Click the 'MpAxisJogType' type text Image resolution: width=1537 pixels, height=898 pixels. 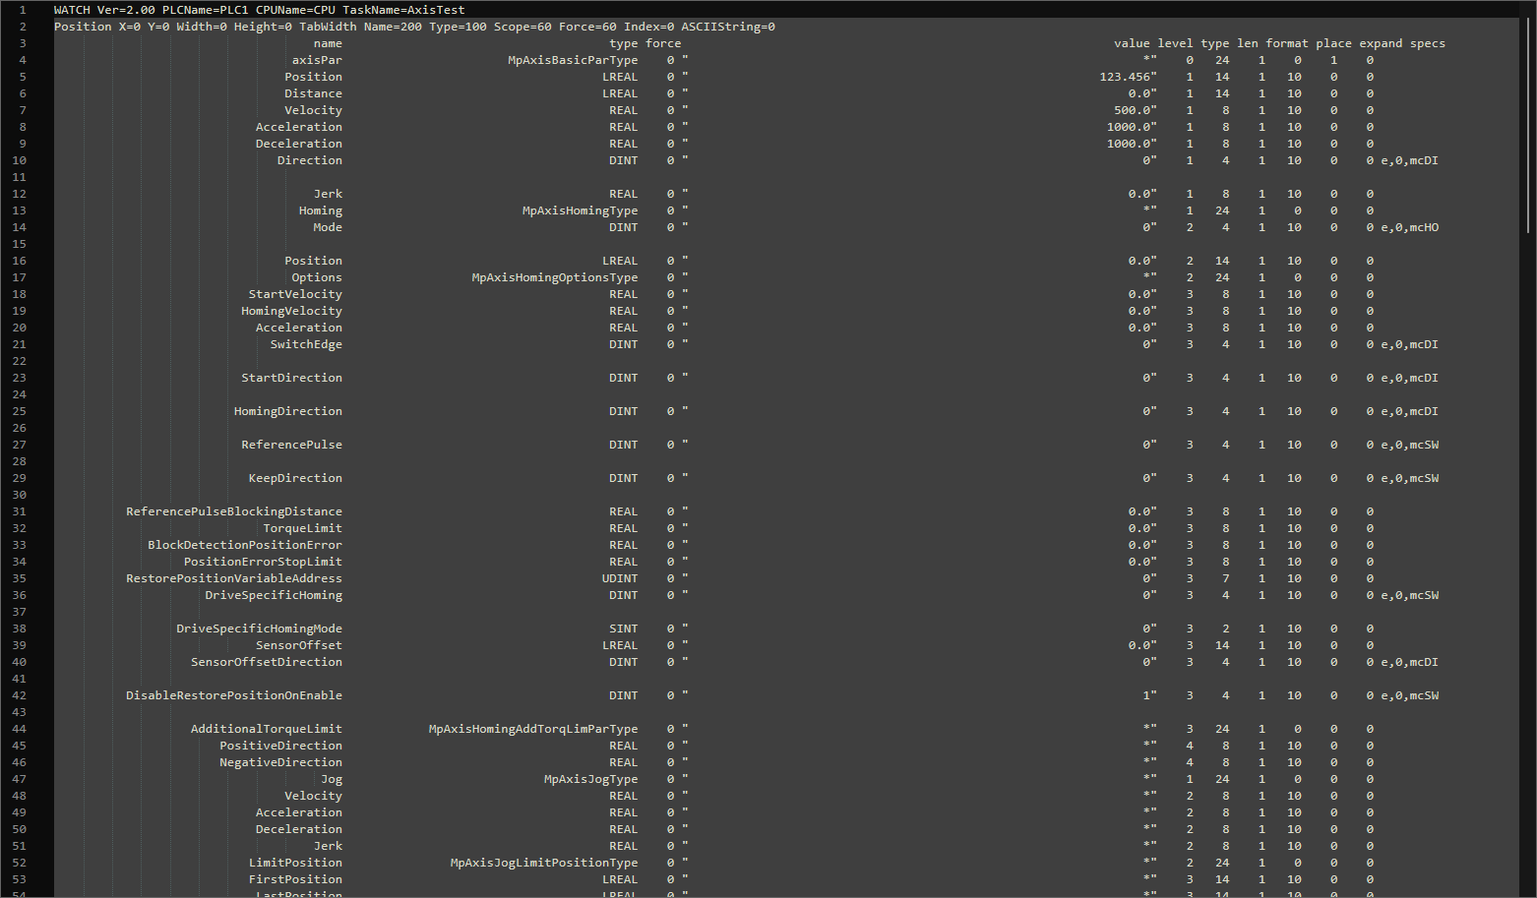pos(590,779)
